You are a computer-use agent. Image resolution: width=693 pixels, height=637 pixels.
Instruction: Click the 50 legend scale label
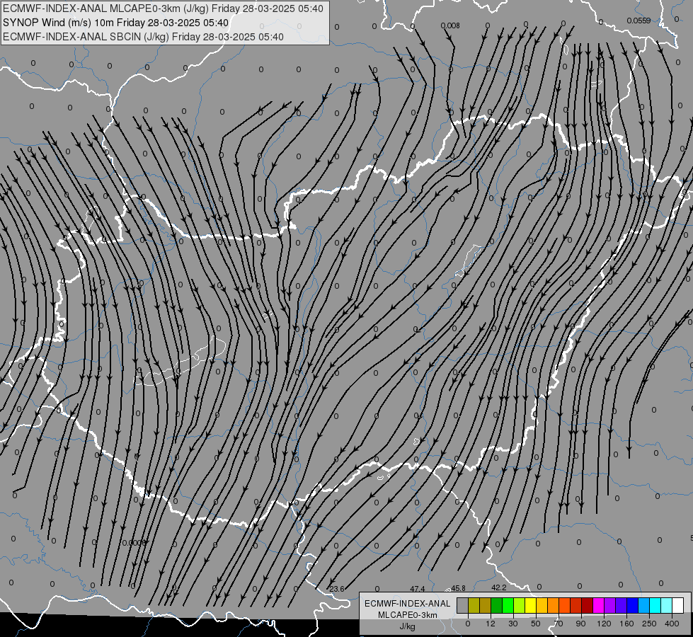click(536, 624)
